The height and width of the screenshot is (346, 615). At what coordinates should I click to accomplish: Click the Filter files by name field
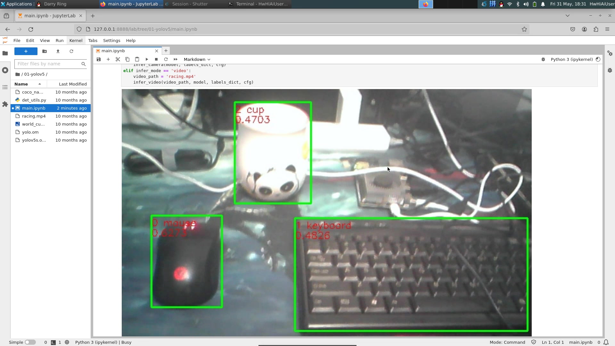[48, 64]
